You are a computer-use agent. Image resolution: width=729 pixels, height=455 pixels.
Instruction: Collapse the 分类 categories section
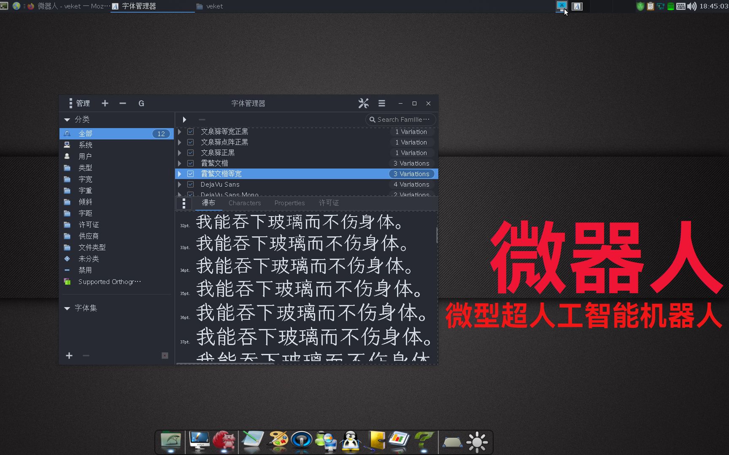67,120
